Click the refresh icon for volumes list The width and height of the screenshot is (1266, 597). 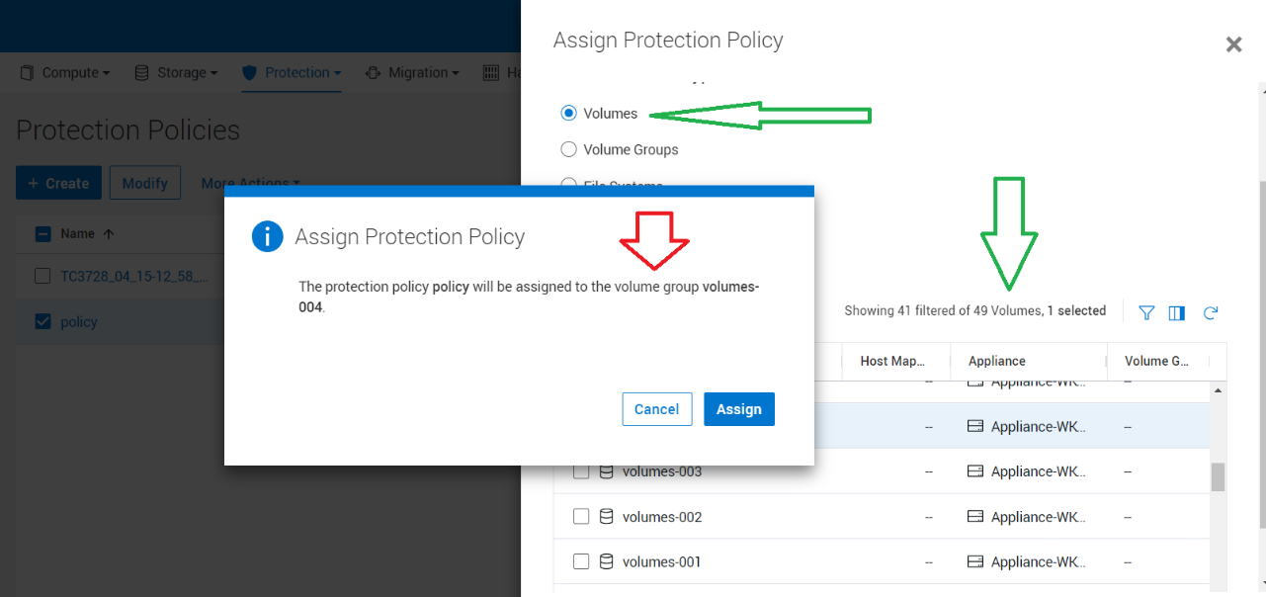pos(1210,312)
